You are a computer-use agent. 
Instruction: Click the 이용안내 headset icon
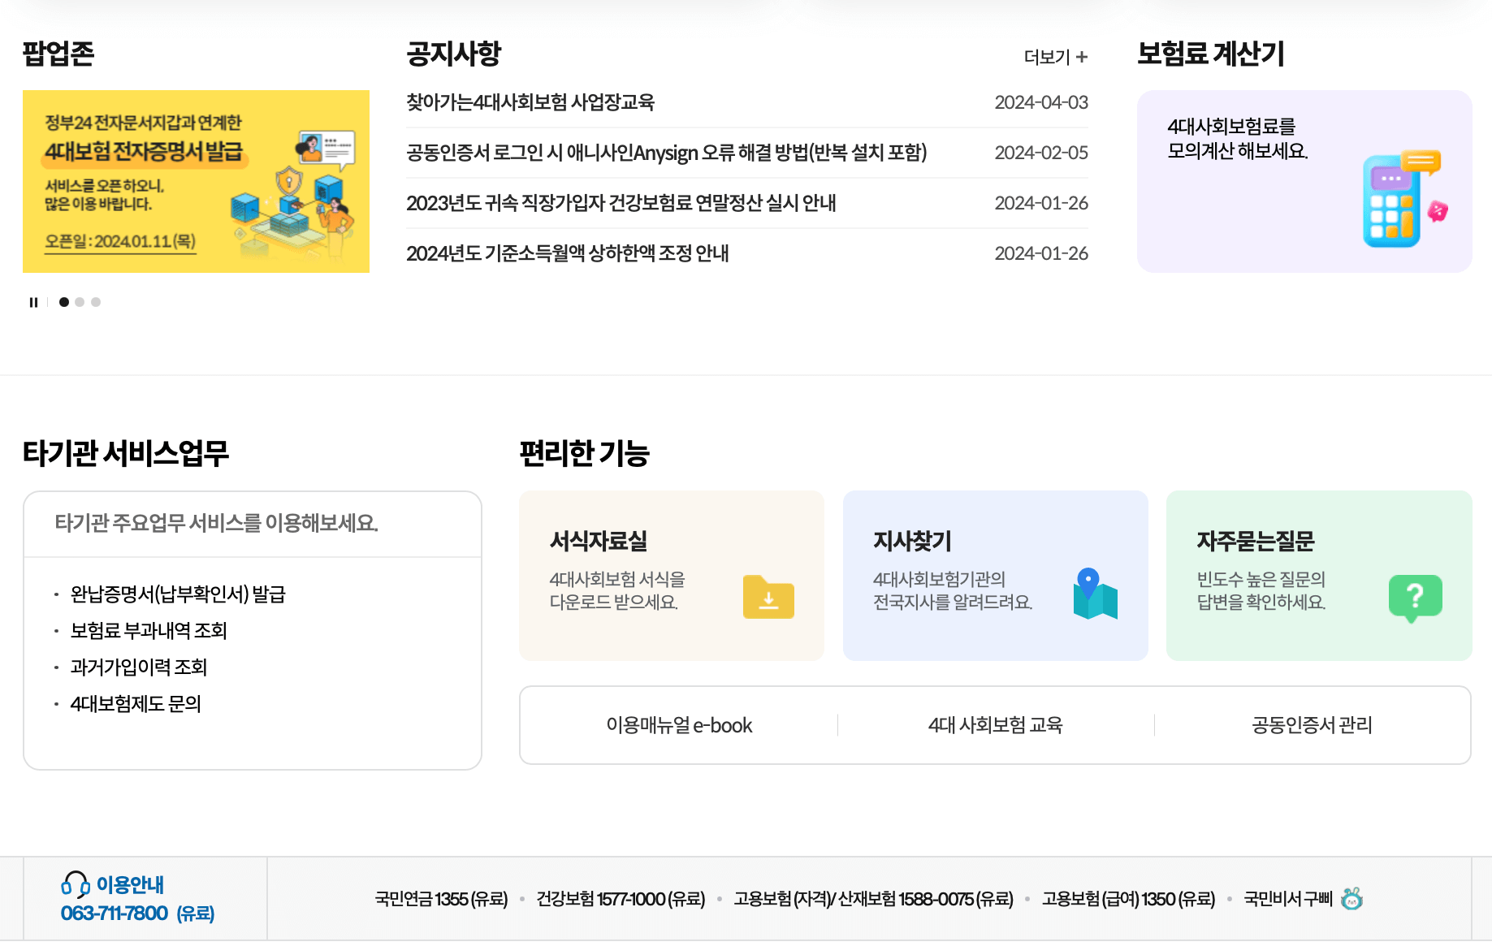(x=76, y=884)
